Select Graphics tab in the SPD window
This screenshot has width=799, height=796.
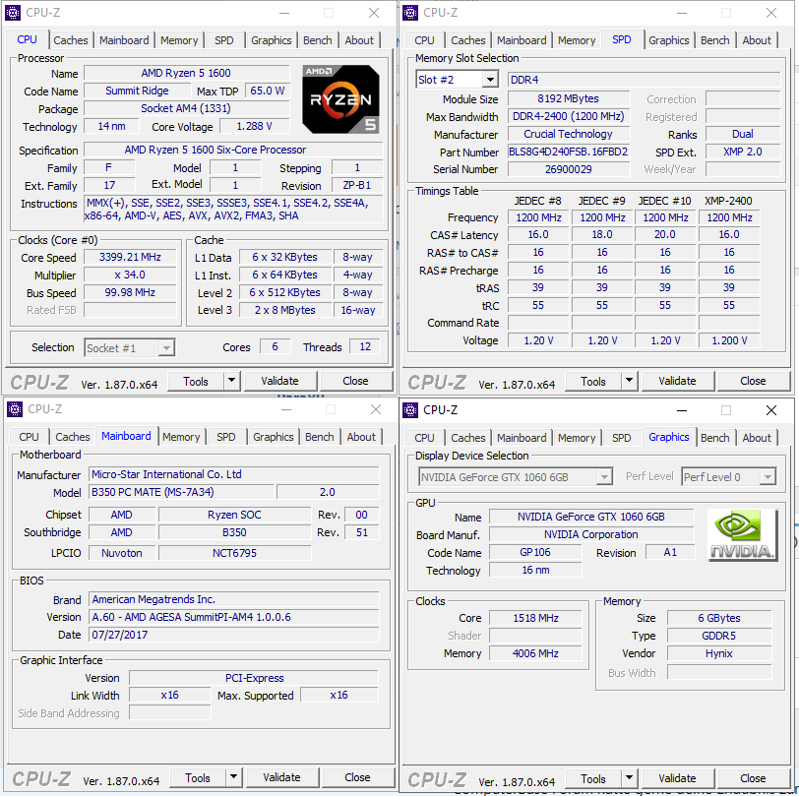coord(668,40)
